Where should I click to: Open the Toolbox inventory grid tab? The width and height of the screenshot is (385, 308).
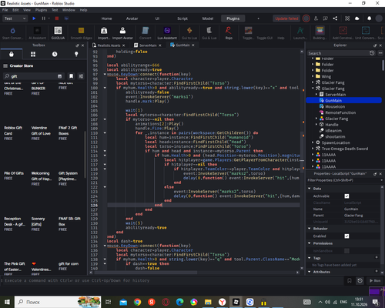(x=33, y=54)
